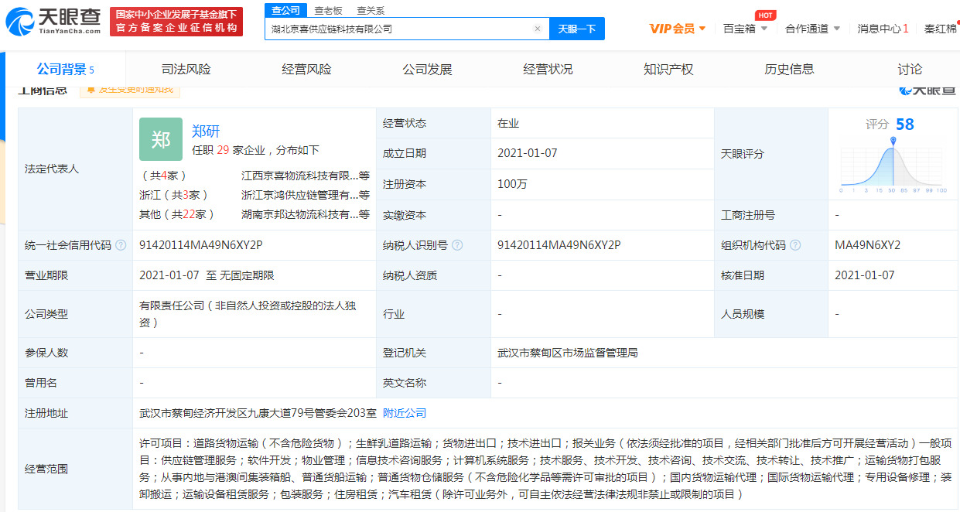
Task: Switch to the 历史信息 tab
Action: coord(789,70)
